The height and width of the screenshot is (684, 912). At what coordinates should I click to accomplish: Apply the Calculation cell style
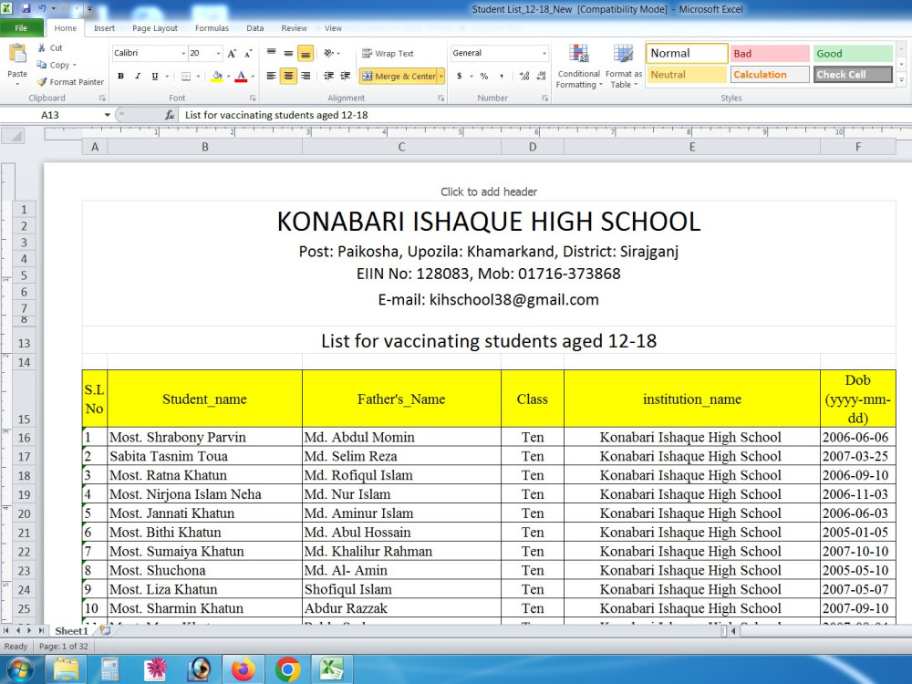770,75
